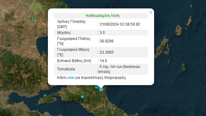The width and height of the screenshot is (206, 116).
Task: Click the 'Χρόνος Γένησης [GMT]' label
Action: pyautogui.click(x=71, y=24)
